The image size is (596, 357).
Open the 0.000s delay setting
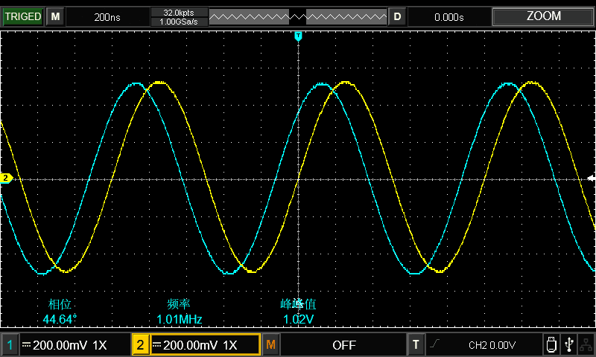tap(449, 16)
